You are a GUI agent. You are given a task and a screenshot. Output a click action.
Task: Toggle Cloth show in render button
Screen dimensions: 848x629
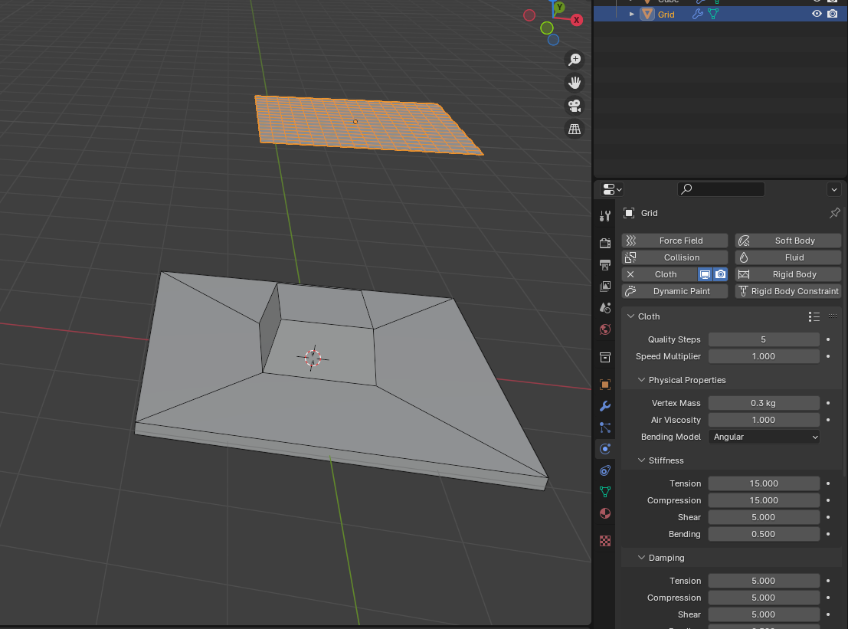click(720, 275)
